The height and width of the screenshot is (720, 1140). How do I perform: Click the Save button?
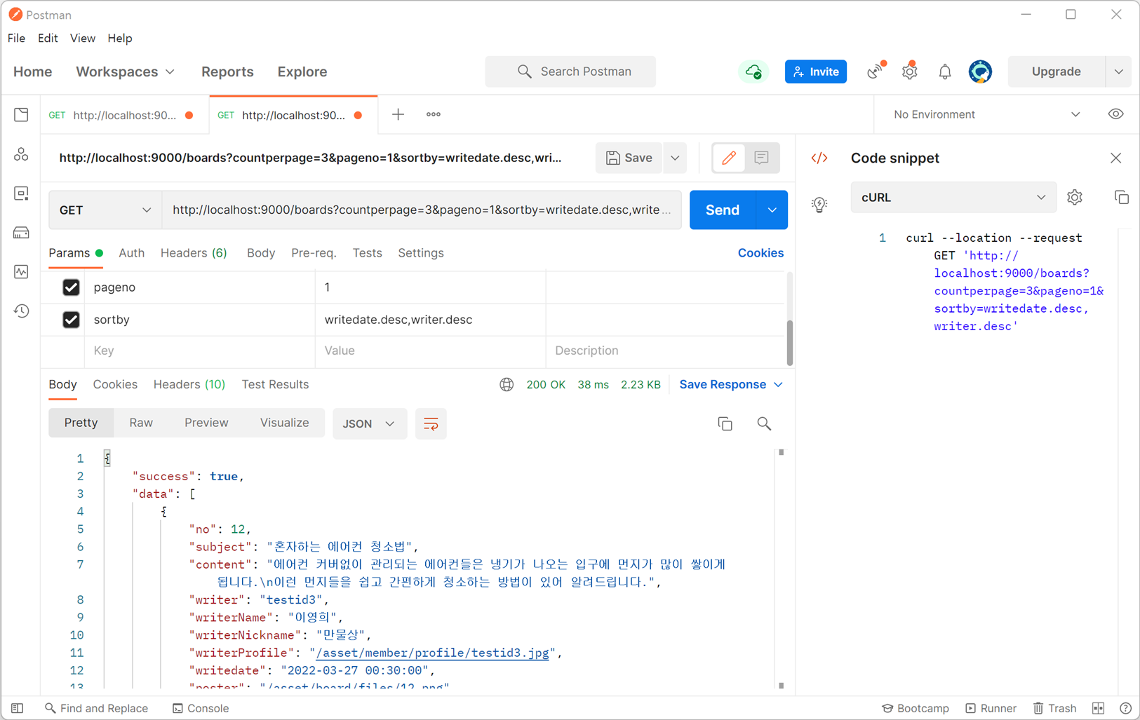click(629, 158)
